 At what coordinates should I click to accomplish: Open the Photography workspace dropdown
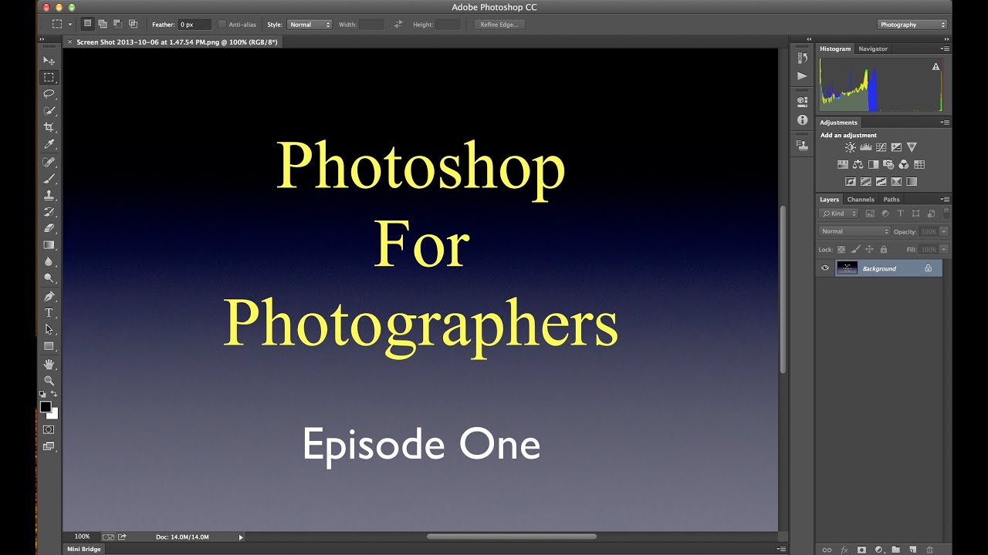[x=912, y=25]
